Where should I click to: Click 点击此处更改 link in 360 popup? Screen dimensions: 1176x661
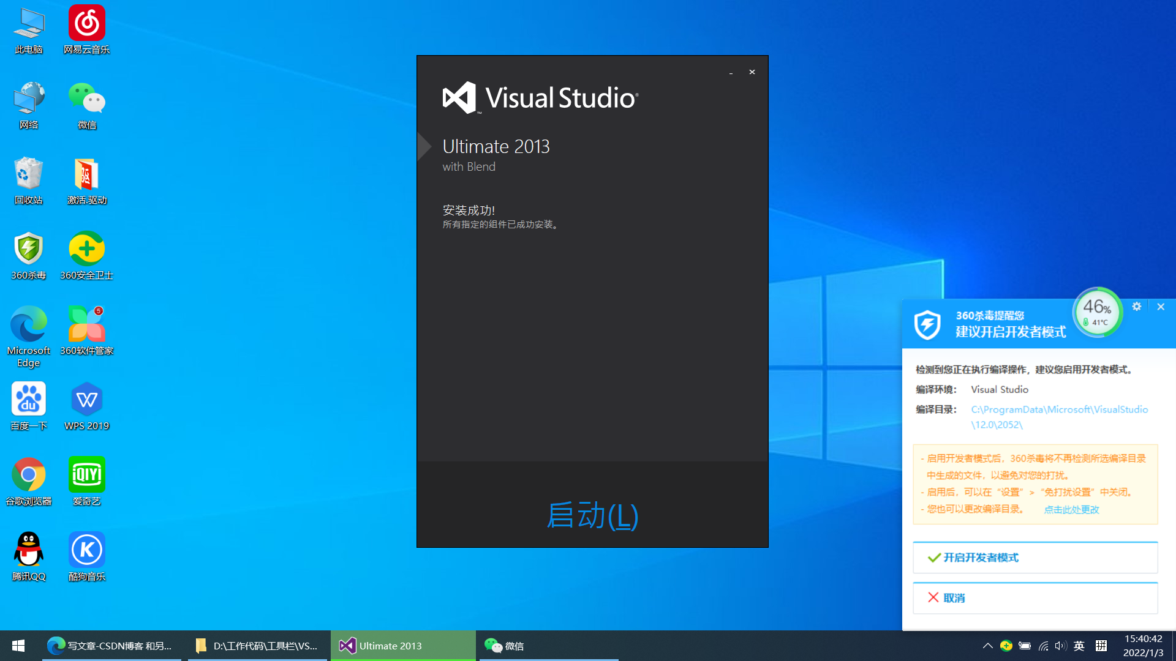[1071, 510]
